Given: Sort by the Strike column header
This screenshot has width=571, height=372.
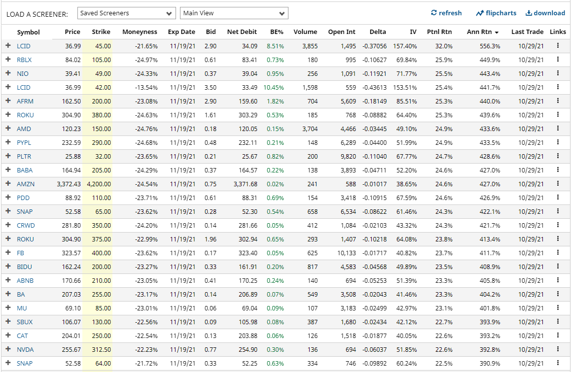Looking at the screenshot, I should tap(101, 32).
